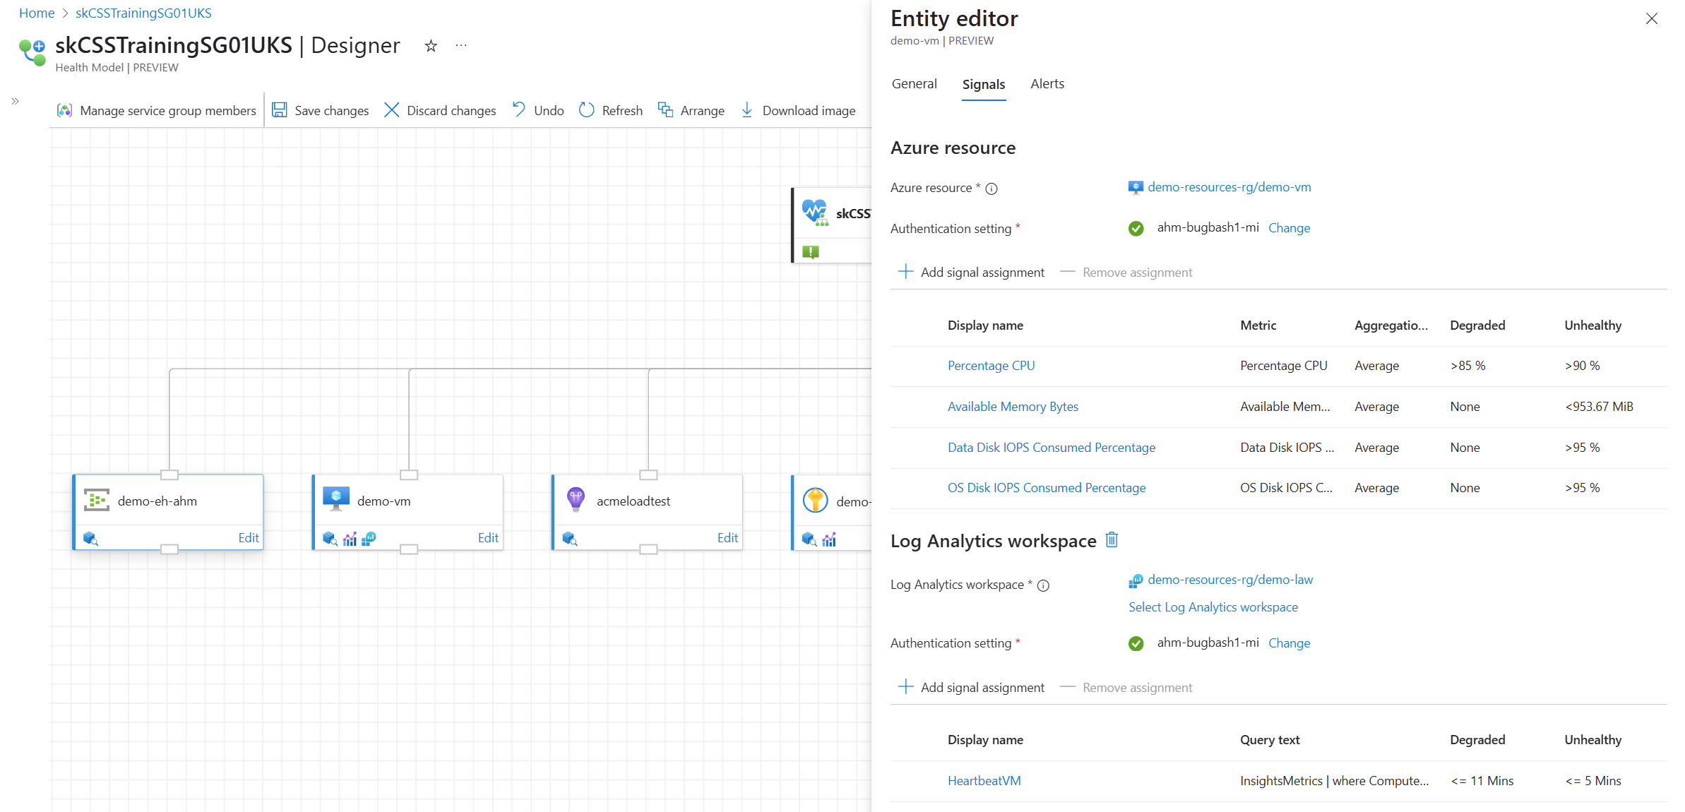Open the Alerts tab in Entity editor
Image resolution: width=1685 pixels, height=812 pixels.
click(1047, 83)
